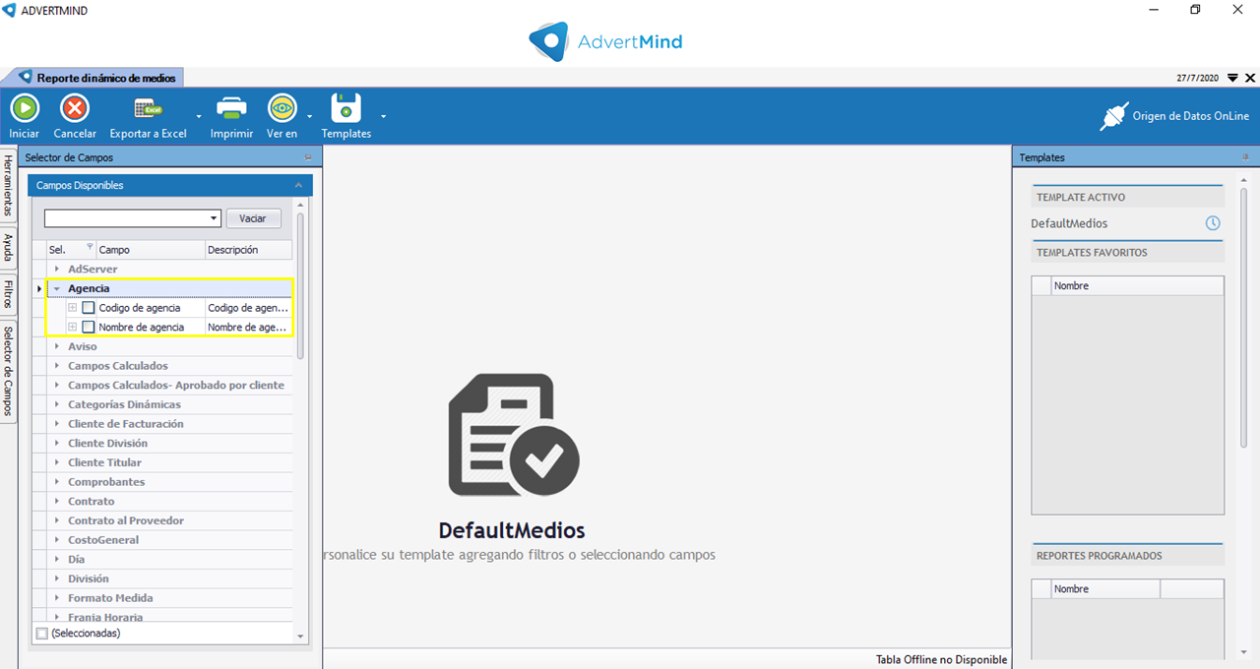The width and height of the screenshot is (1260, 669).
Task: Open the Templates dropdown arrow in toolbar
Action: [x=383, y=115]
